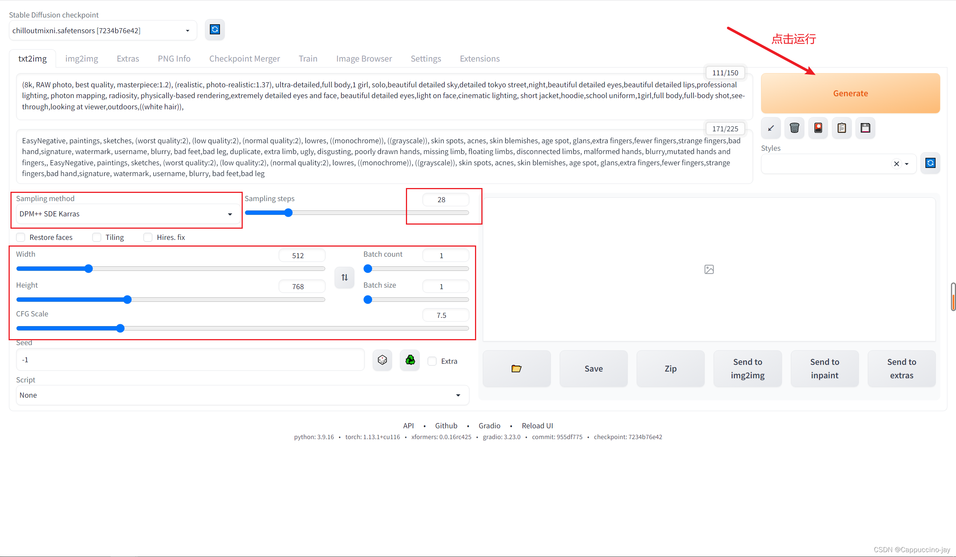The height and width of the screenshot is (557, 956).
Task: Randomize seed with the dice icon
Action: tap(382, 360)
